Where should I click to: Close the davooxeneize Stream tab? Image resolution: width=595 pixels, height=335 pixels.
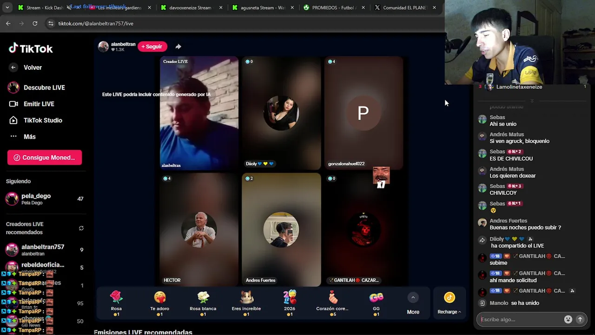[221, 7]
